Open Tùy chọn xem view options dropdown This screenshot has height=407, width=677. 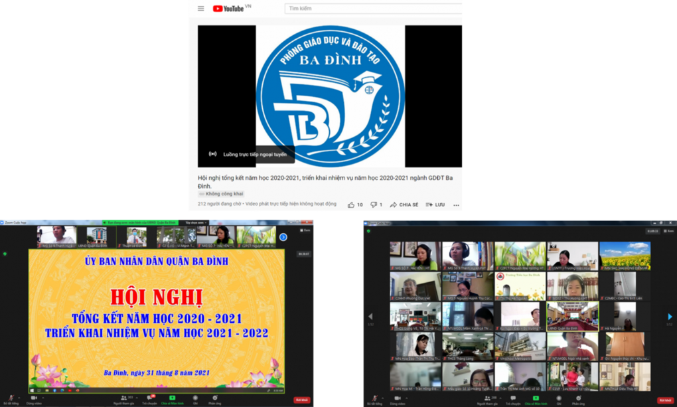coord(193,222)
